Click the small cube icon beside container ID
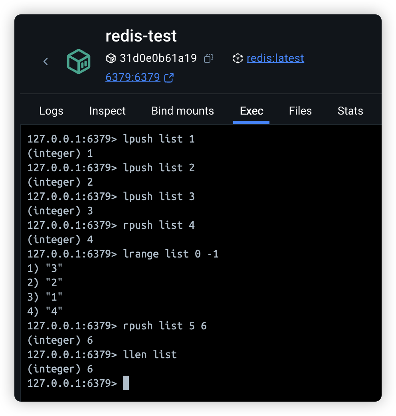Image resolution: width=396 pixels, height=416 pixels. tap(111, 59)
